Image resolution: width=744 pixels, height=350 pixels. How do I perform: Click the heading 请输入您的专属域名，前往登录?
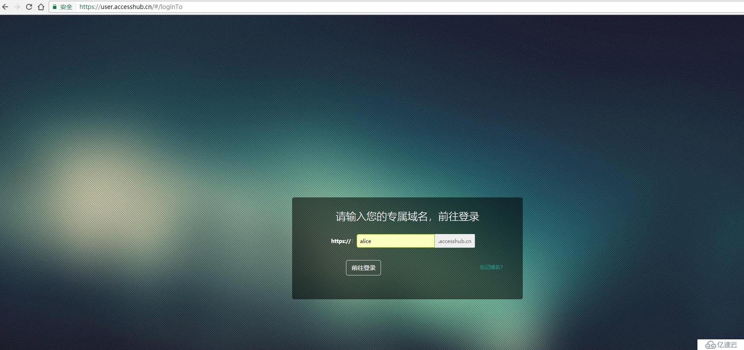click(407, 217)
